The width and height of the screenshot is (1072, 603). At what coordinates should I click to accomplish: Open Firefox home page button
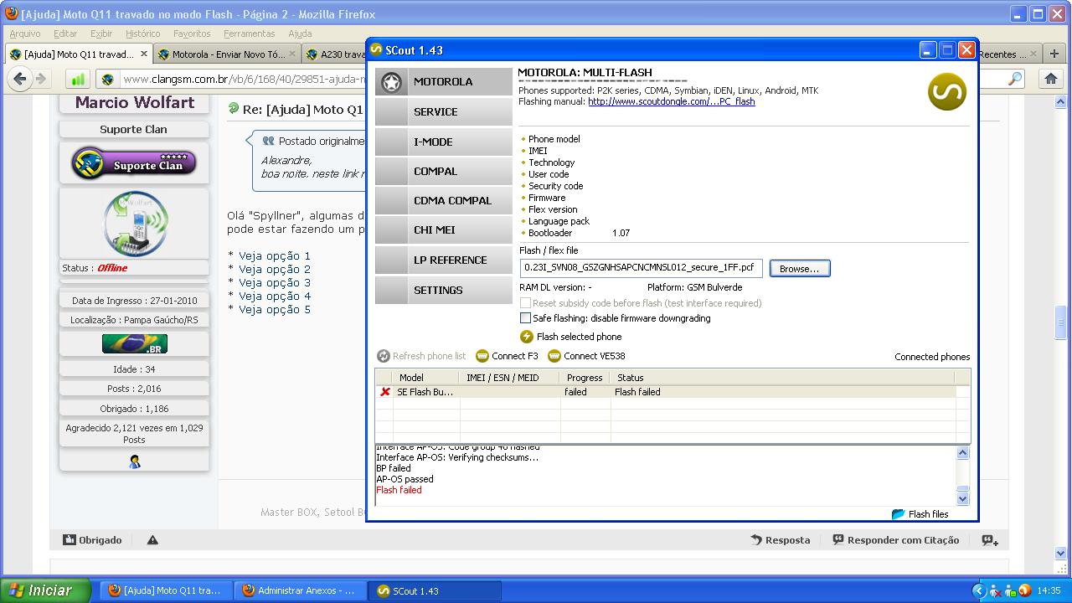click(1051, 79)
